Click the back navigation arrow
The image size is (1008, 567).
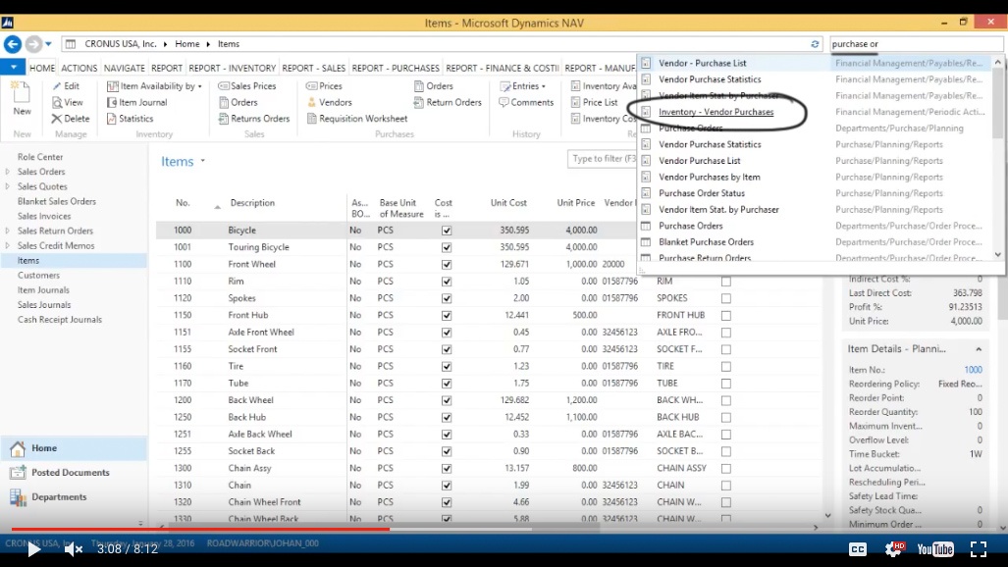coord(12,44)
